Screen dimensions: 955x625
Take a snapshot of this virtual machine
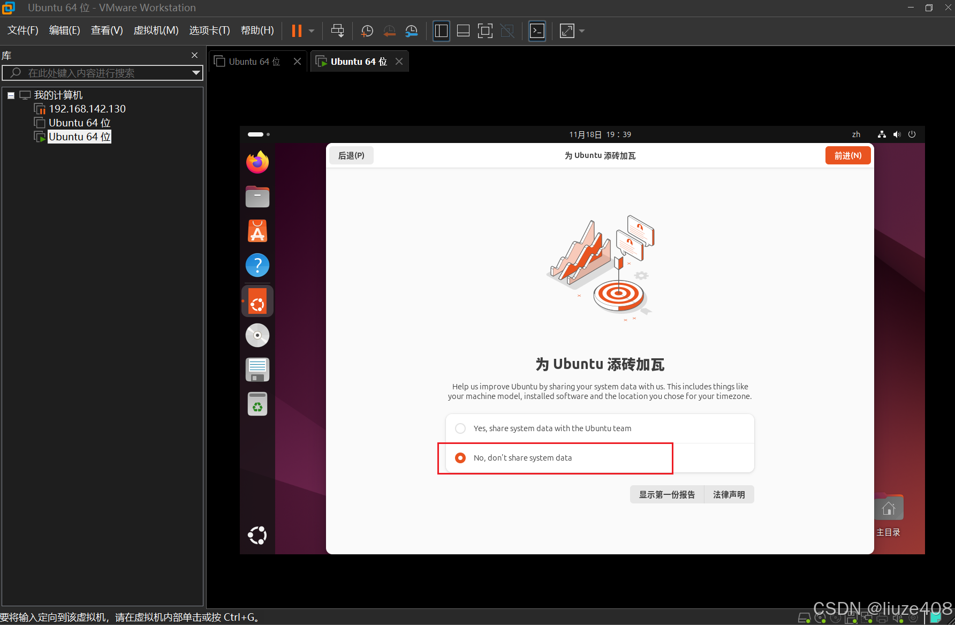pyautogui.click(x=367, y=31)
